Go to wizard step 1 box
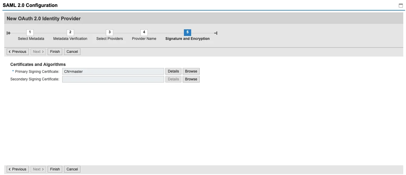The image size is (406, 175). point(30,32)
